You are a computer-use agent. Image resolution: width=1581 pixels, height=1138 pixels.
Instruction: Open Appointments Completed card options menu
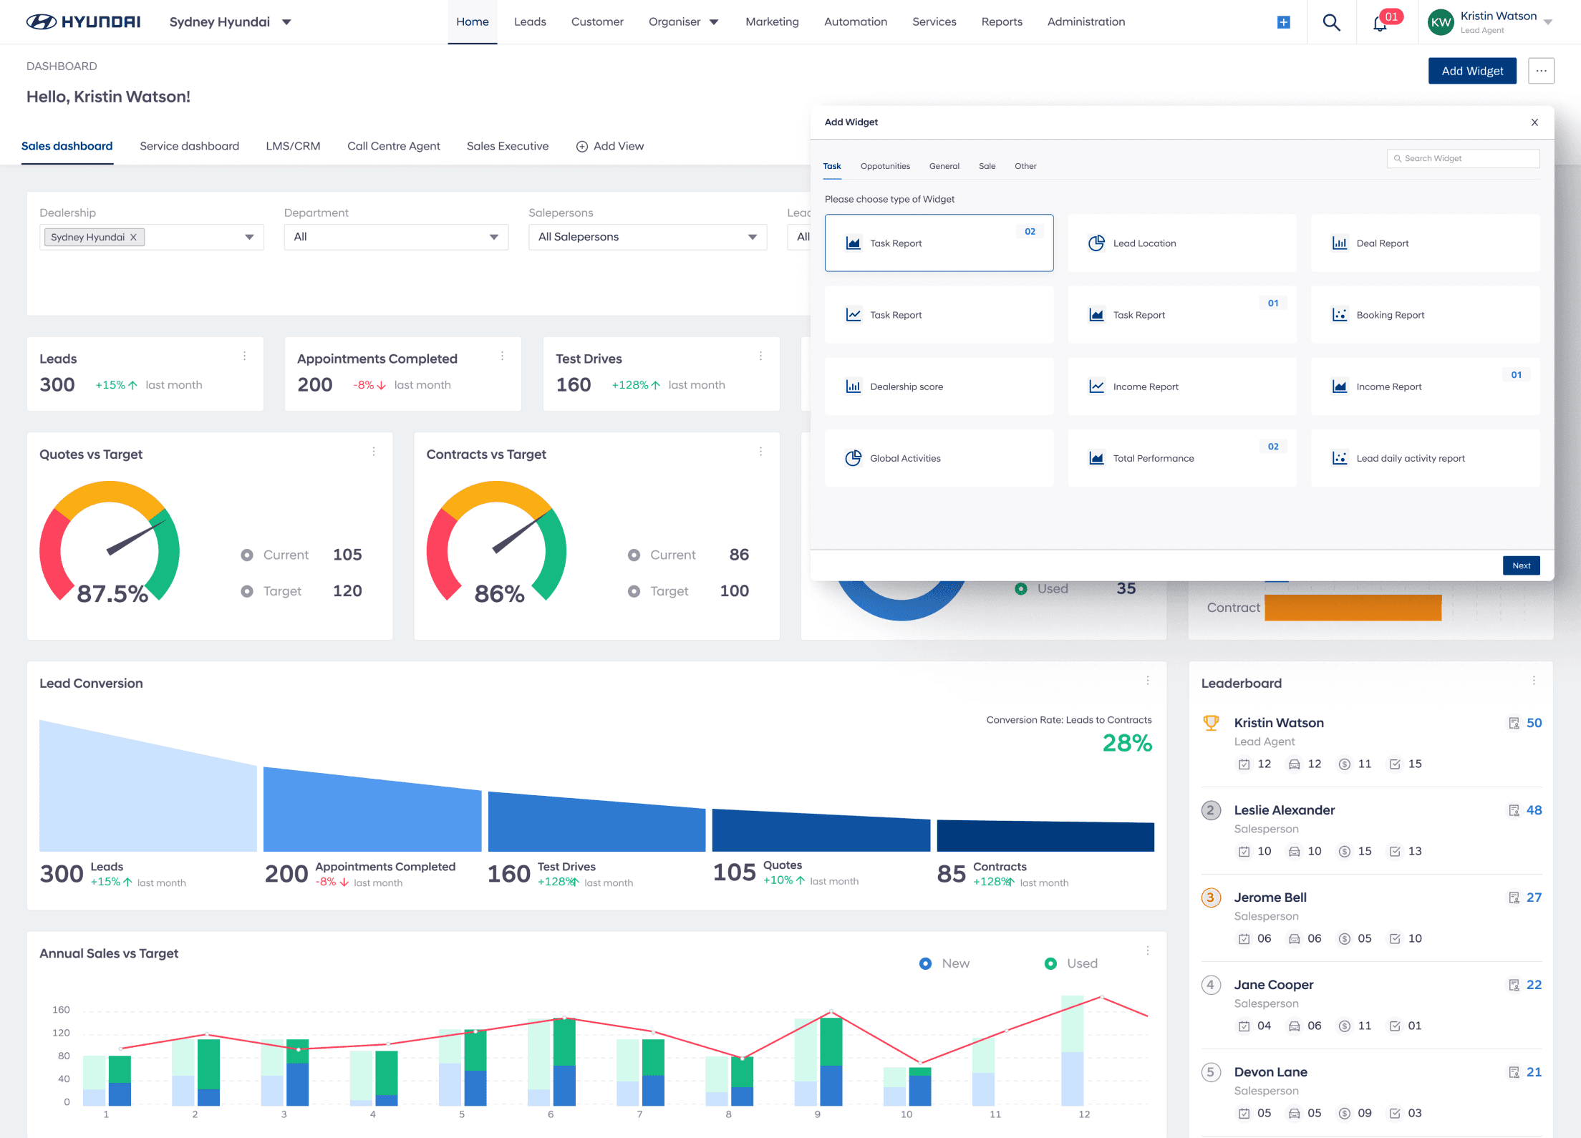click(x=503, y=356)
